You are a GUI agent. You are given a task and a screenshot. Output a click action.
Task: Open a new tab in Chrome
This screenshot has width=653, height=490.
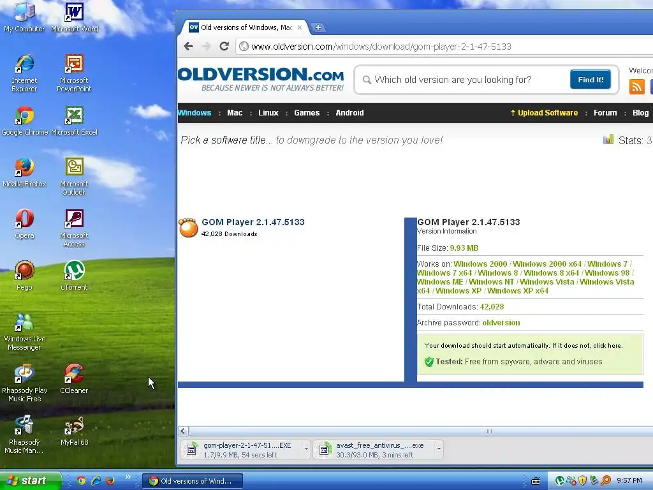318,27
